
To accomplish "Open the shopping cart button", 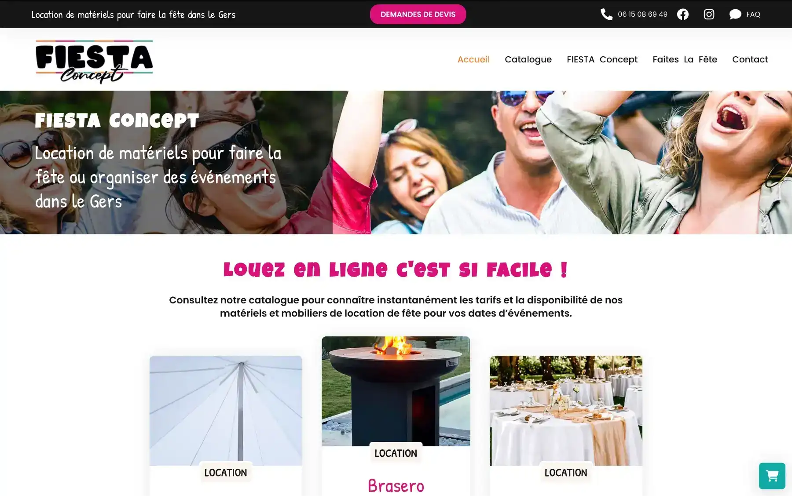I will (772, 476).
